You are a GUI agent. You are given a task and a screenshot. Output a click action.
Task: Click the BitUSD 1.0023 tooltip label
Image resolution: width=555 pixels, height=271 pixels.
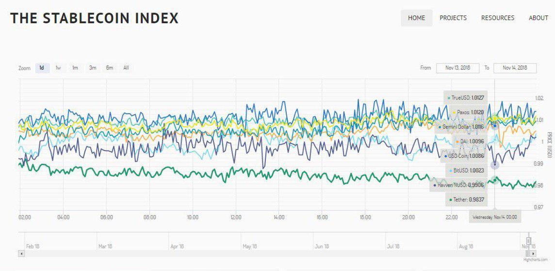pyautogui.click(x=467, y=170)
